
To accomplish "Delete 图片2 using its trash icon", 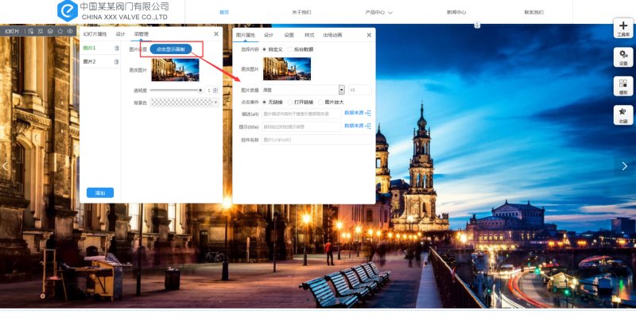I will 117,61.
